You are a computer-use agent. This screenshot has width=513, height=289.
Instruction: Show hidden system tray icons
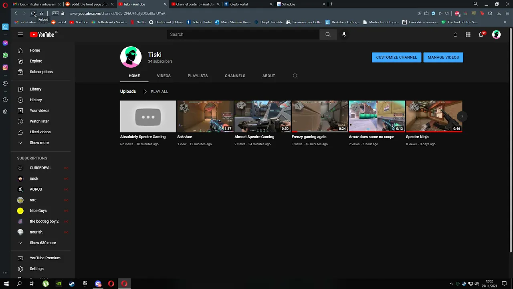451,284
